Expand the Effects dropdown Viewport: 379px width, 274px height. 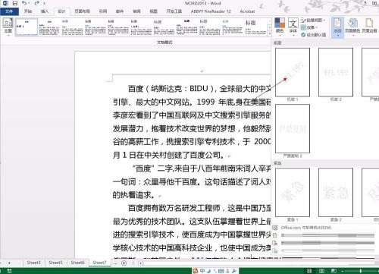[309, 27]
